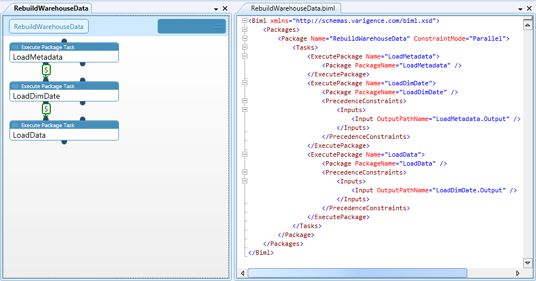Collapse LoadDimDate's PrecedenceConstraints element
536x281 pixels.
(245, 101)
